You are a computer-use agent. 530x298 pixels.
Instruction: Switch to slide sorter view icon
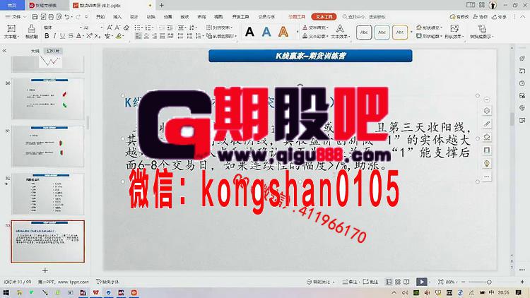398,282
